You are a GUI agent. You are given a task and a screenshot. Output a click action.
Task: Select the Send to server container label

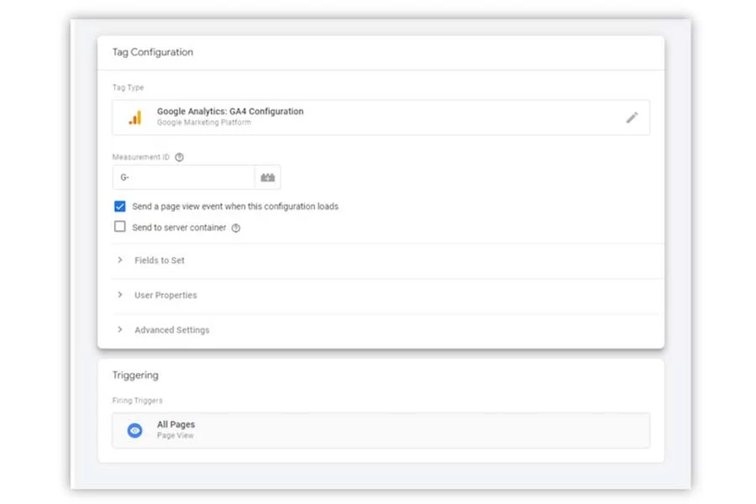tap(179, 228)
